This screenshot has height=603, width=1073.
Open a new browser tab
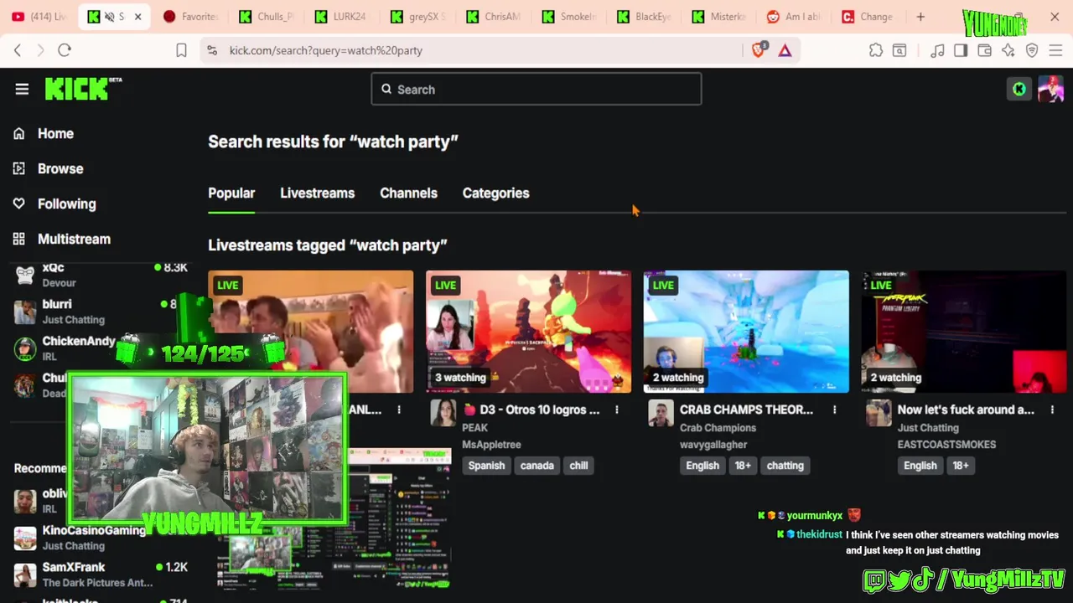pos(920,17)
